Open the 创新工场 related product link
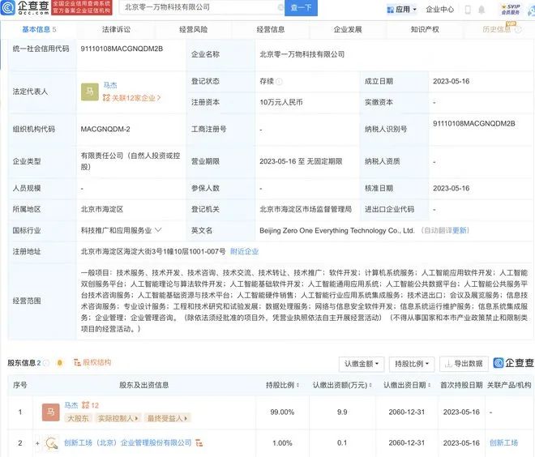 (x=503, y=442)
